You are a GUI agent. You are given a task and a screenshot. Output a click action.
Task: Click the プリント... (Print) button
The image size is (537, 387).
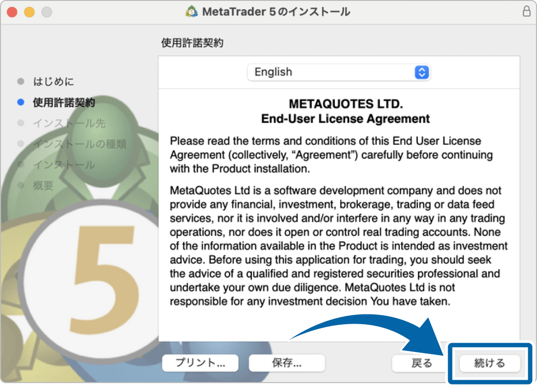[x=200, y=363]
